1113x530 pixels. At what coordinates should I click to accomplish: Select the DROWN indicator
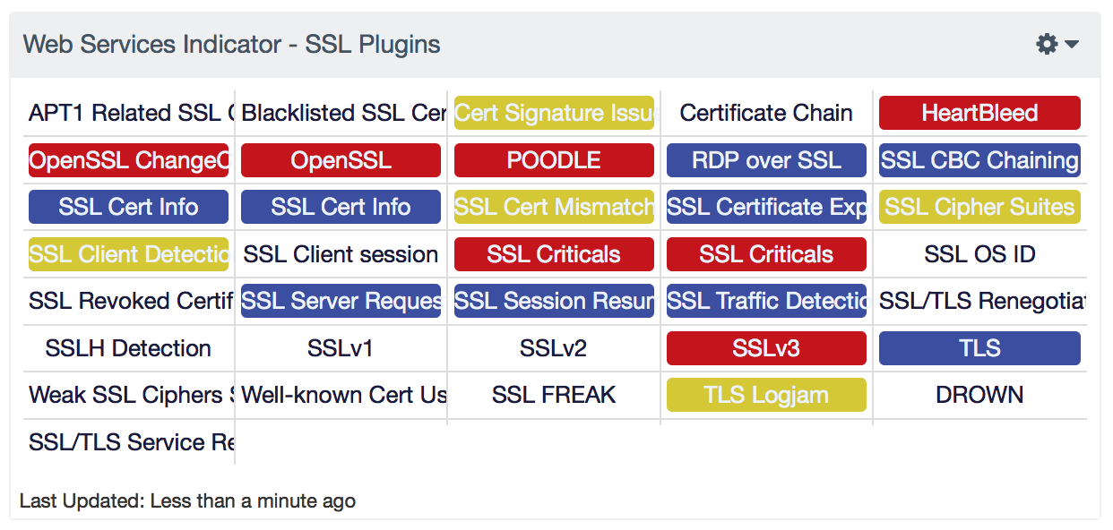[x=979, y=395]
